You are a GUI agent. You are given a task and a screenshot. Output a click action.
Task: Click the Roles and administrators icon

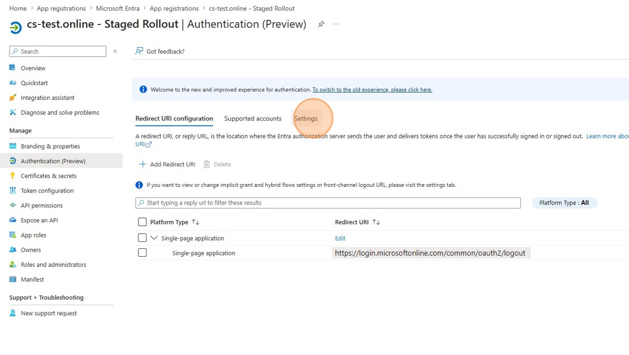tap(12, 265)
